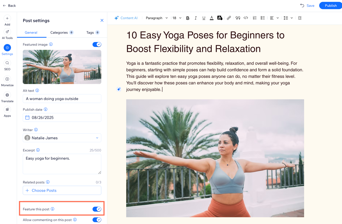Screen dimensions: 342x224
Task: Toggle the Feature this post switch
Action: [97, 209]
